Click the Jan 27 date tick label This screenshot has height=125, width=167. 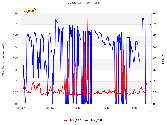coord(21,108)
